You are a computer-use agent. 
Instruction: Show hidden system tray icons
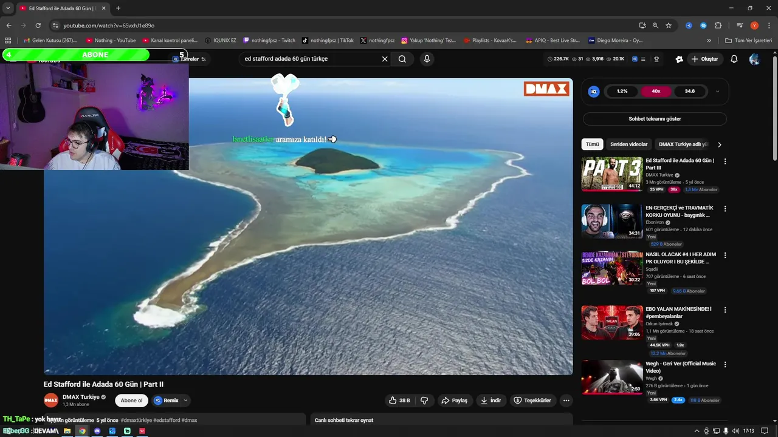pyautogui.click(x=697, y=431)
